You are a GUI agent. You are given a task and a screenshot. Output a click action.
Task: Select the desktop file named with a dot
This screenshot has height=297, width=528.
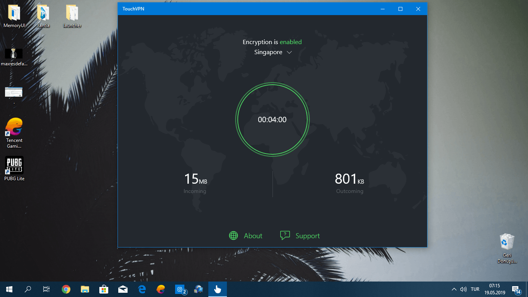[14, 96]
